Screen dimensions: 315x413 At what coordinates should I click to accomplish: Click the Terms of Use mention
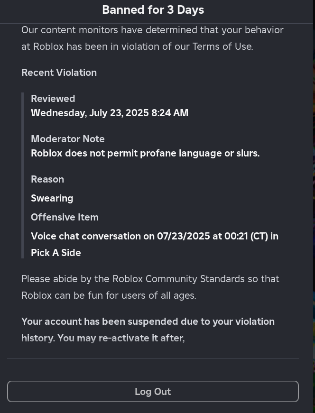223,46
